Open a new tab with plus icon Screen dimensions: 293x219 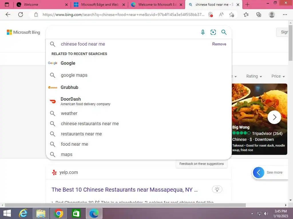coord(247,5)
